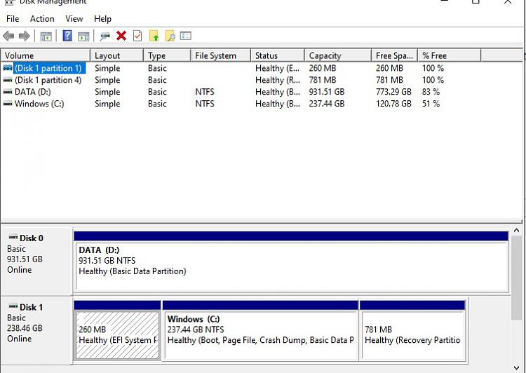
Task: Sort by the File System column header
Action: click(221, 55)
